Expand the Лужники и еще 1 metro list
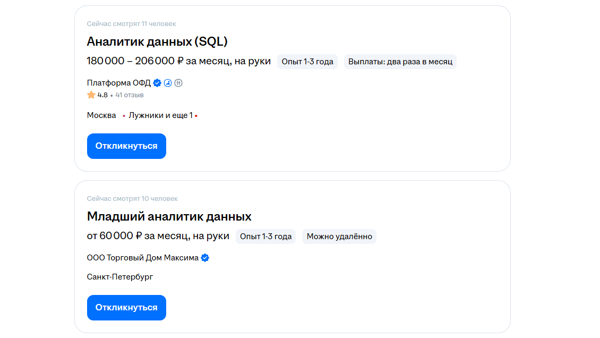600x338 pixels. click(x=160, y=115)
